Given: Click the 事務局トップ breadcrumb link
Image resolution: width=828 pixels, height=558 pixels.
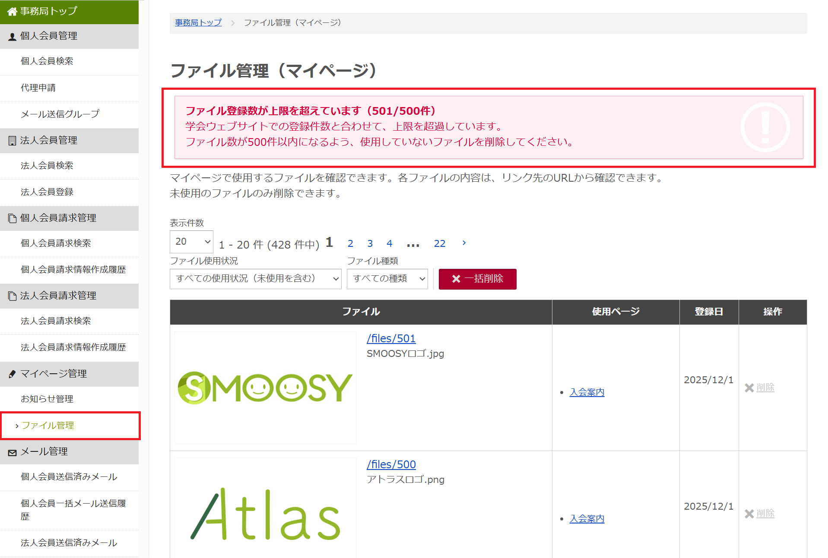Looking at the screenshot, I should [198, 22].
